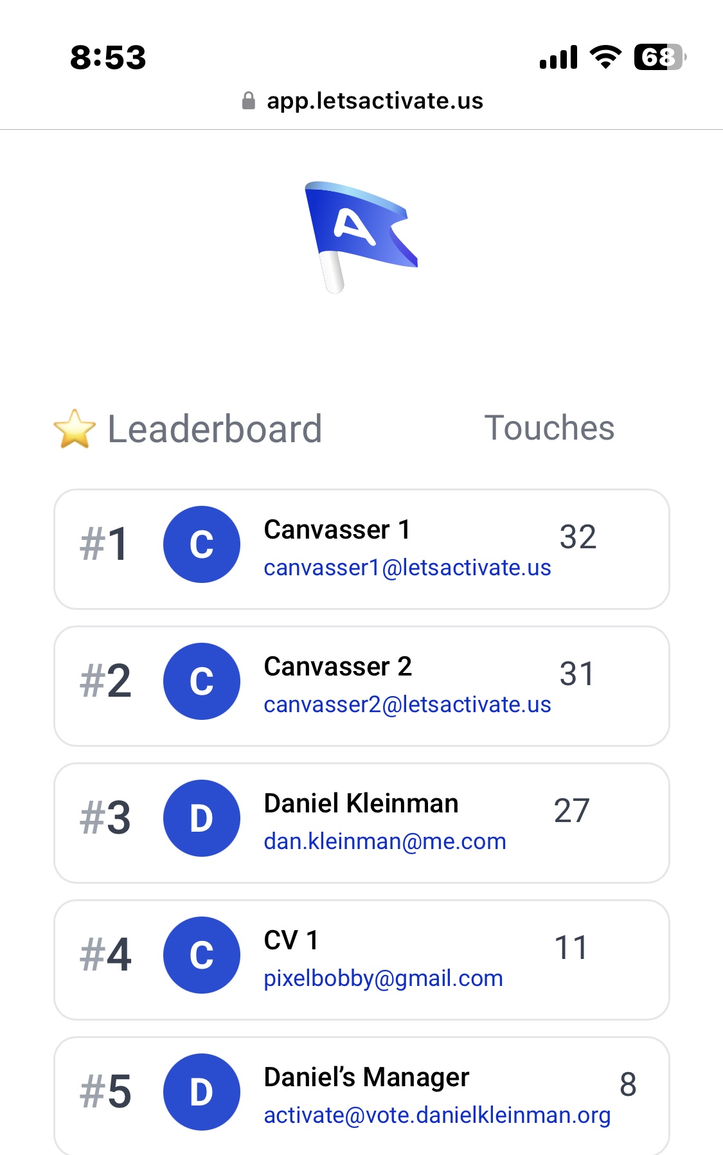
Task: Tap Canvasser 2's avatar circle
Action: [x=202, y=681]
